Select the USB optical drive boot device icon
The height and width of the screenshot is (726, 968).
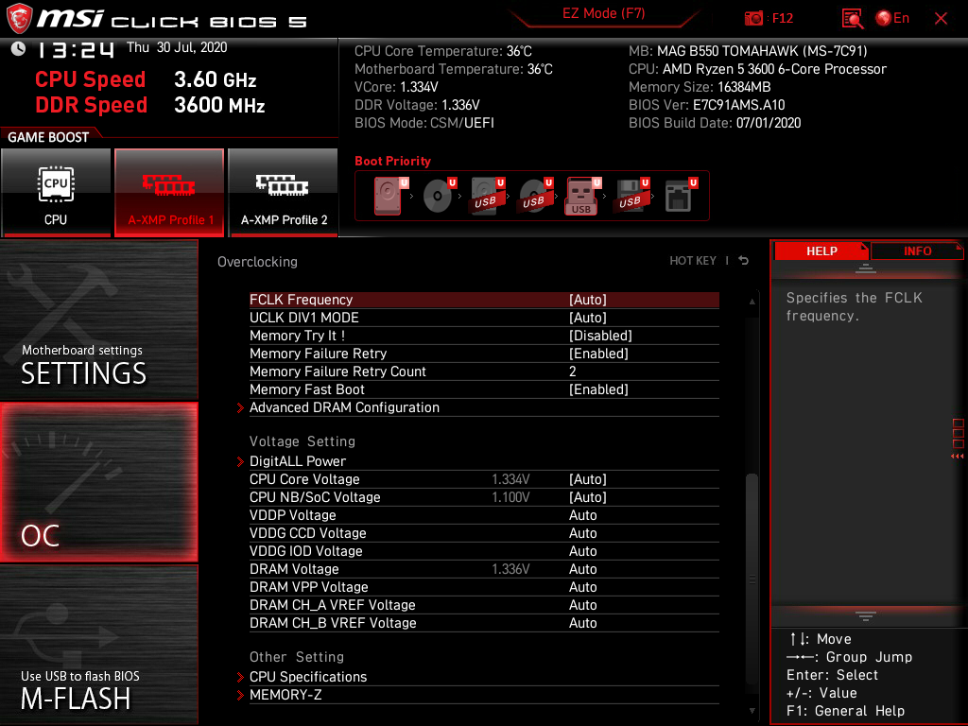(535, 196)
